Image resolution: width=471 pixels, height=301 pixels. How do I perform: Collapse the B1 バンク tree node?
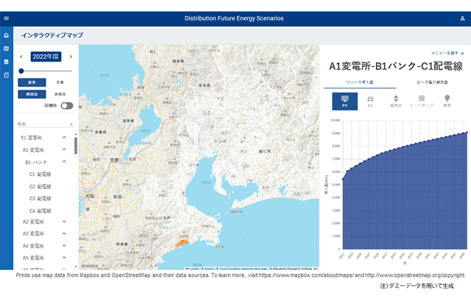point(64,162)
